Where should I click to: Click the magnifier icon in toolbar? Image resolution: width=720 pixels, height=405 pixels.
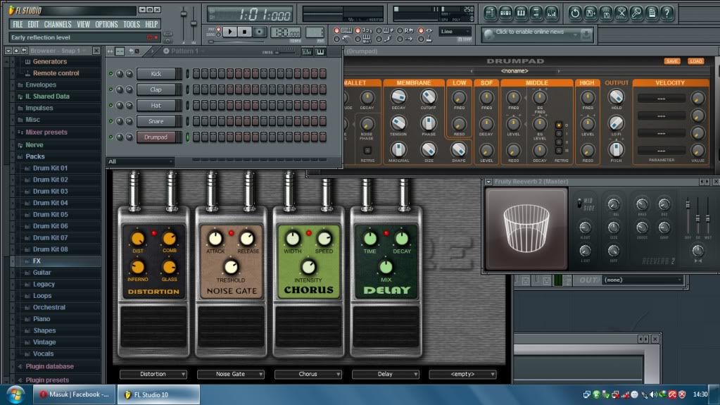[636, 13]
